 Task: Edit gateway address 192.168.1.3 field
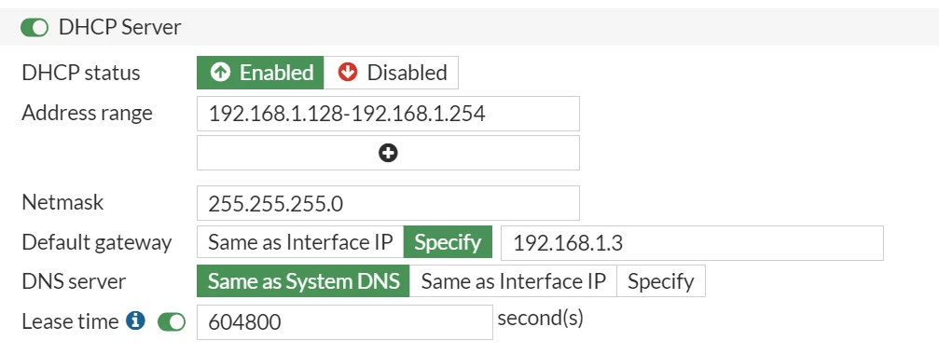pos(692,243)
